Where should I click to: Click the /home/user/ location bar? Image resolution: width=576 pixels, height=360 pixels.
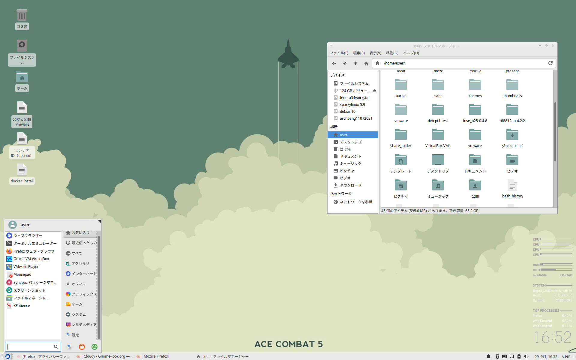pos(464,63)
